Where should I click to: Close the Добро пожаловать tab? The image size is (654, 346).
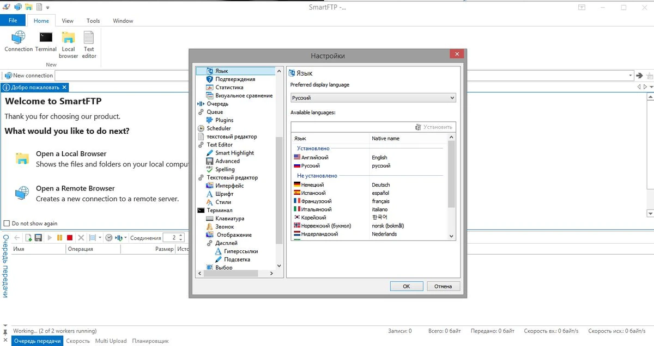64,87
